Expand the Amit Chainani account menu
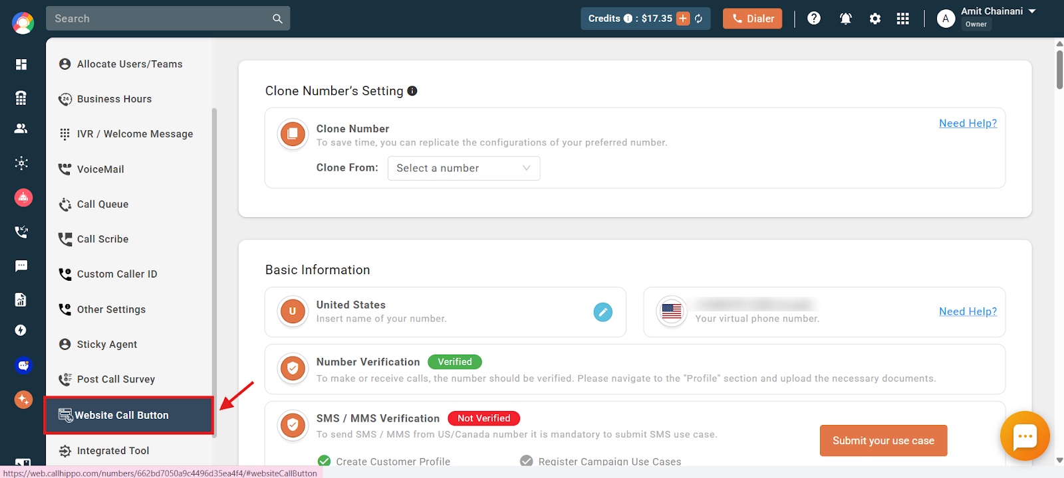 tap(1033, 11)
